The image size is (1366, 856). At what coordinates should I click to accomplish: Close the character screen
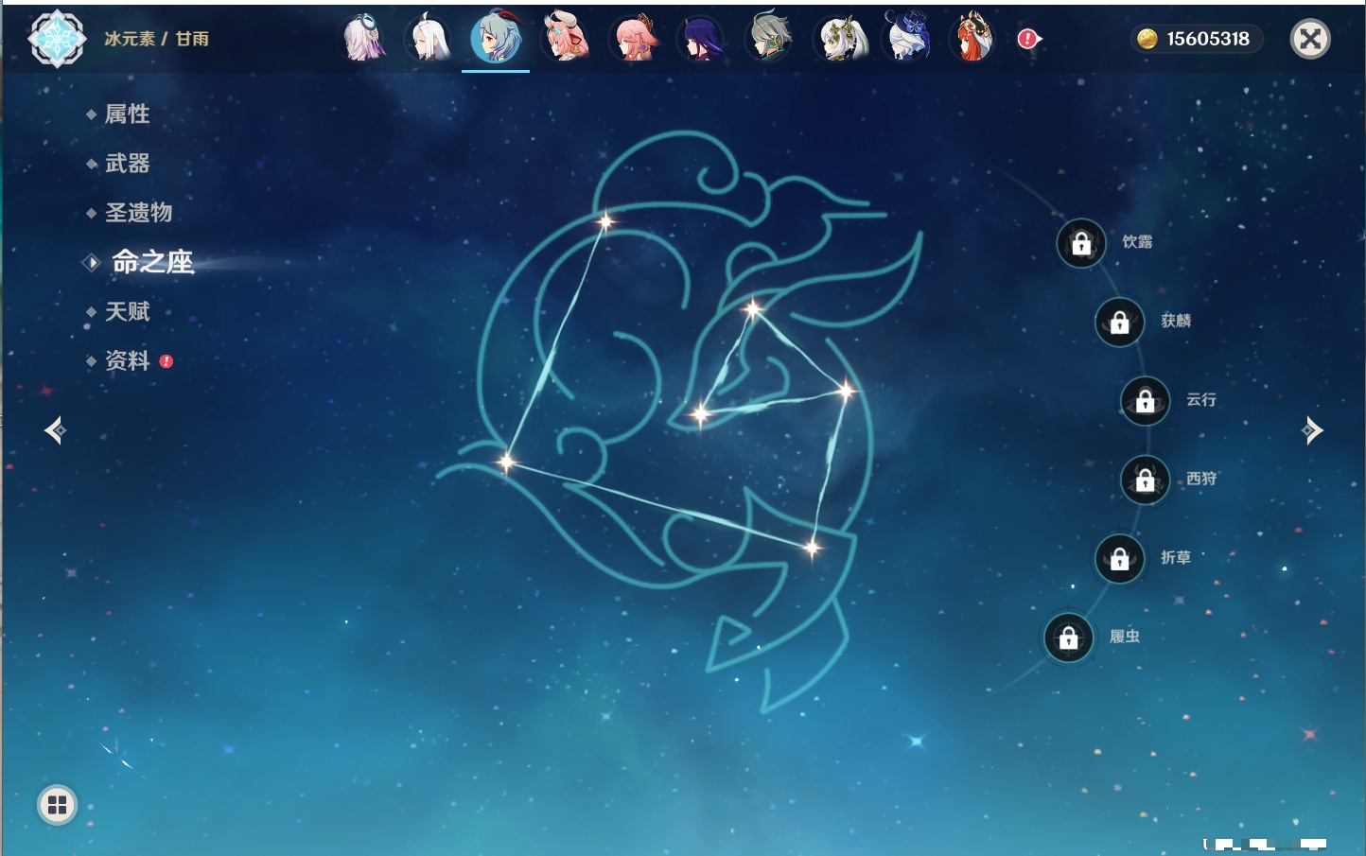pos(1310,39)
